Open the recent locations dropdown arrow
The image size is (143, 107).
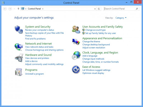click(14, 9)
